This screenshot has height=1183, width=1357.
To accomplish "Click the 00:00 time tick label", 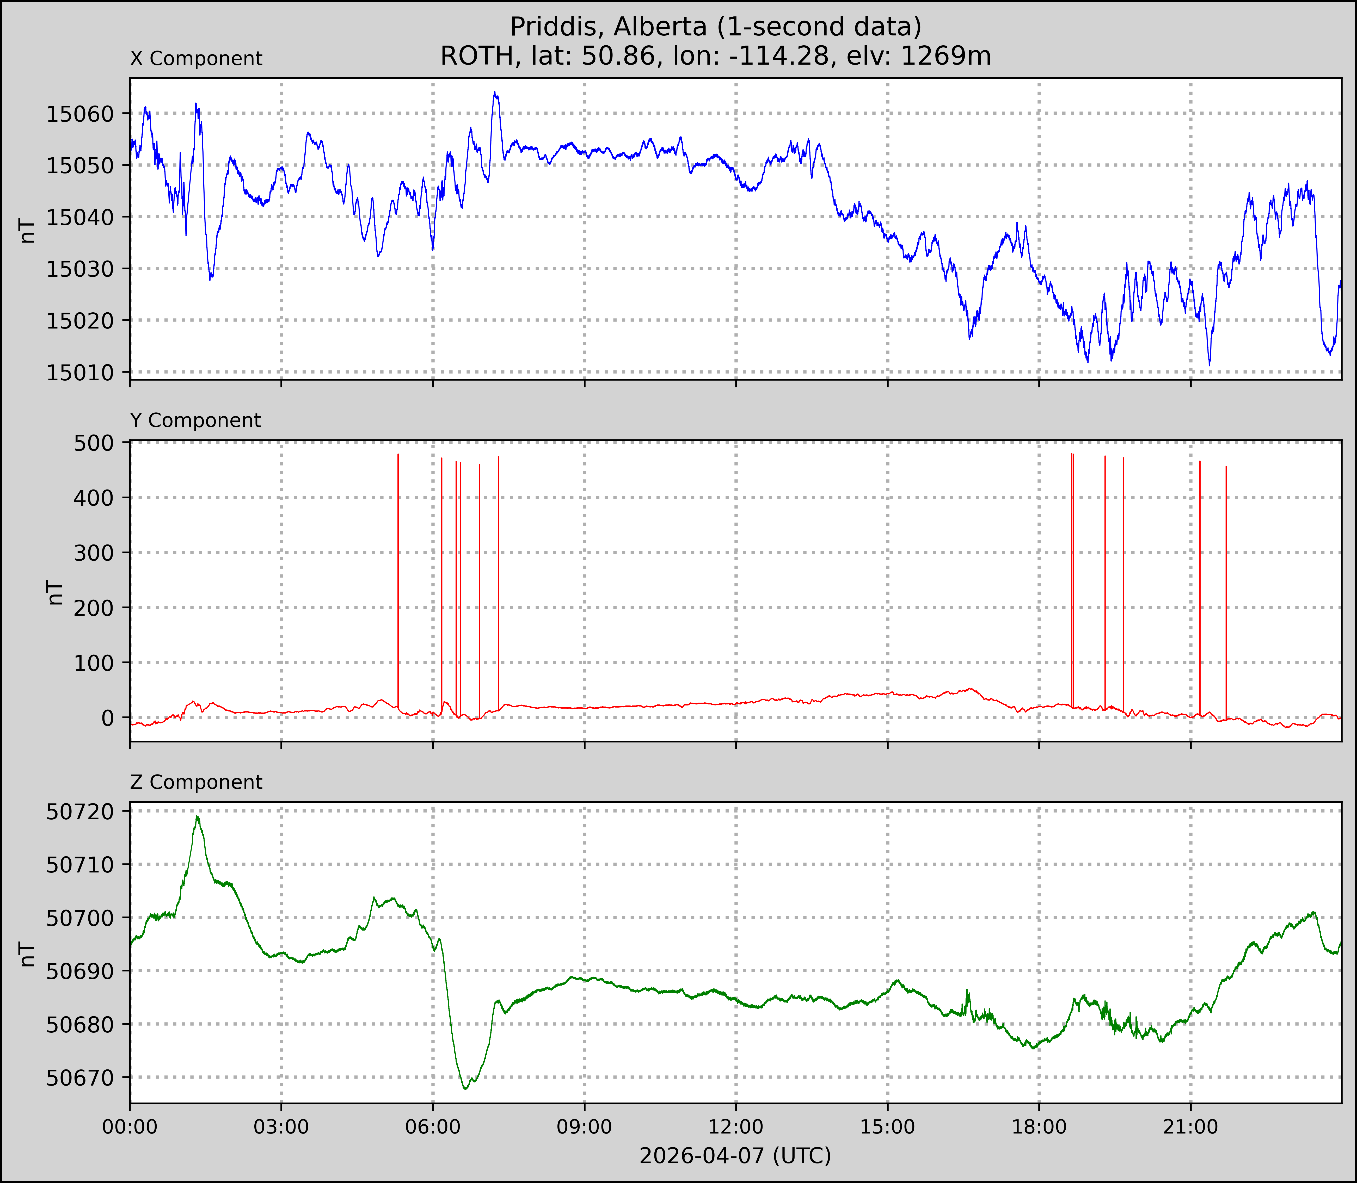I will click(x=130, y=1126).
